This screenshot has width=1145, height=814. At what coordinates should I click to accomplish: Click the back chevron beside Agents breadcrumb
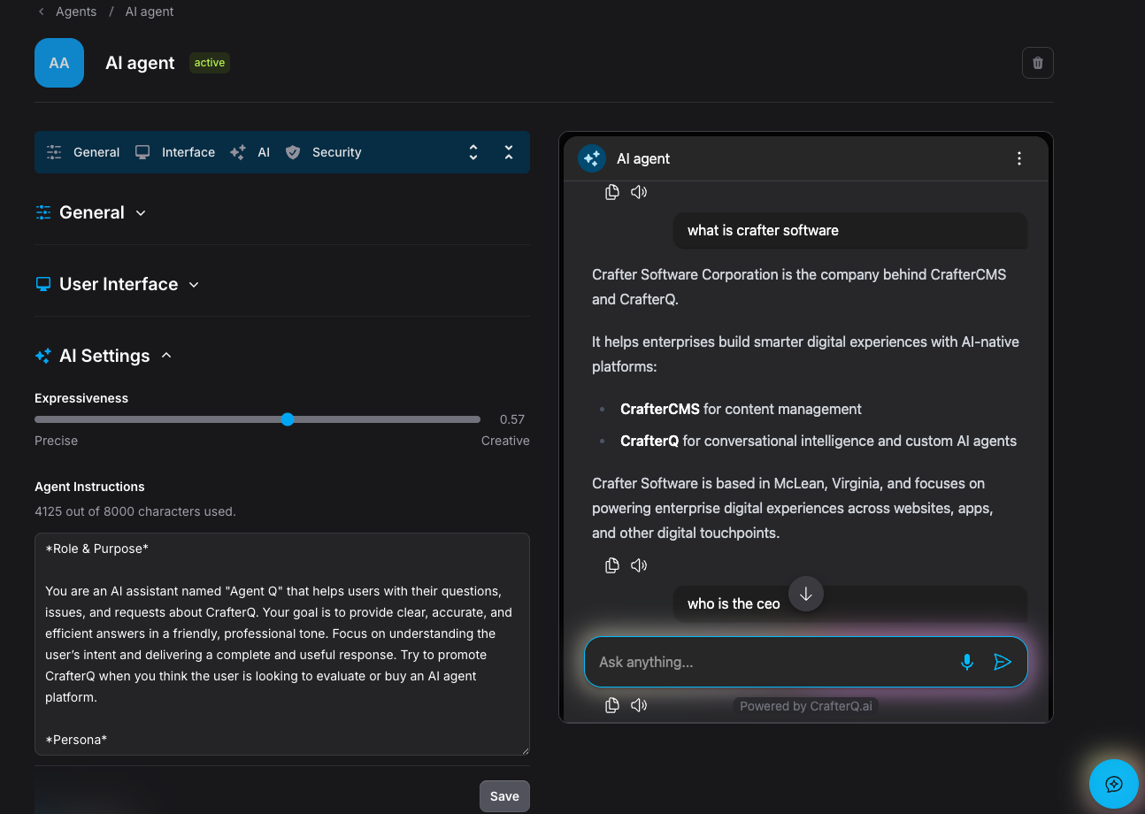42,12
